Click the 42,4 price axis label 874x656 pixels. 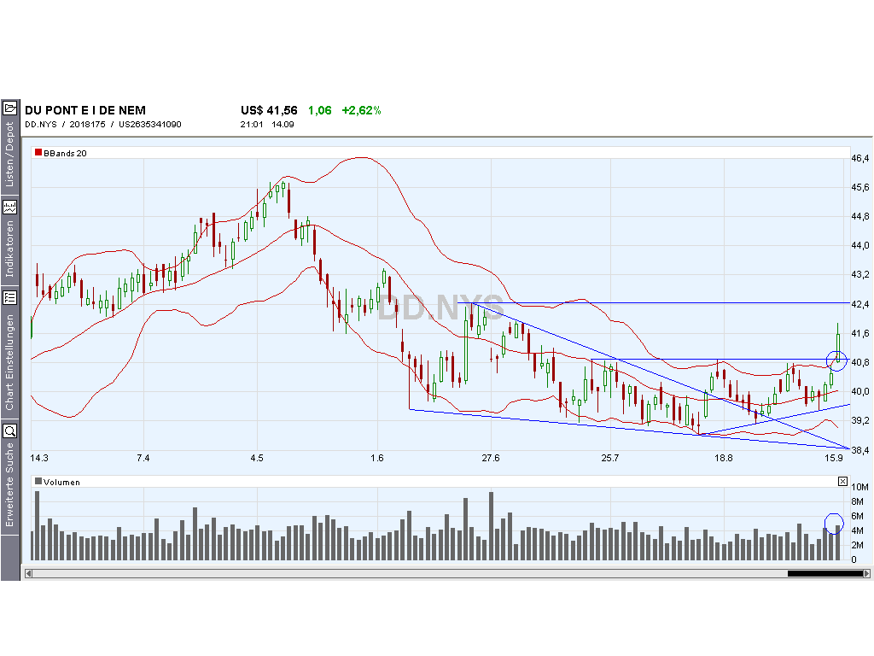860,304
